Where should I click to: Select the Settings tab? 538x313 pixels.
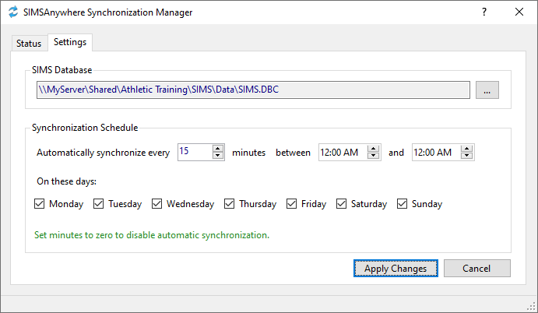coord(70,42)
